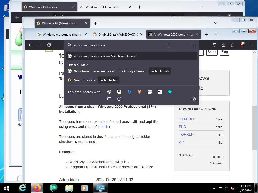Image resolution: width=258 pixels, height=193 pixels.
Task: Show hidden system tray icons
Action: coord(214,188)
